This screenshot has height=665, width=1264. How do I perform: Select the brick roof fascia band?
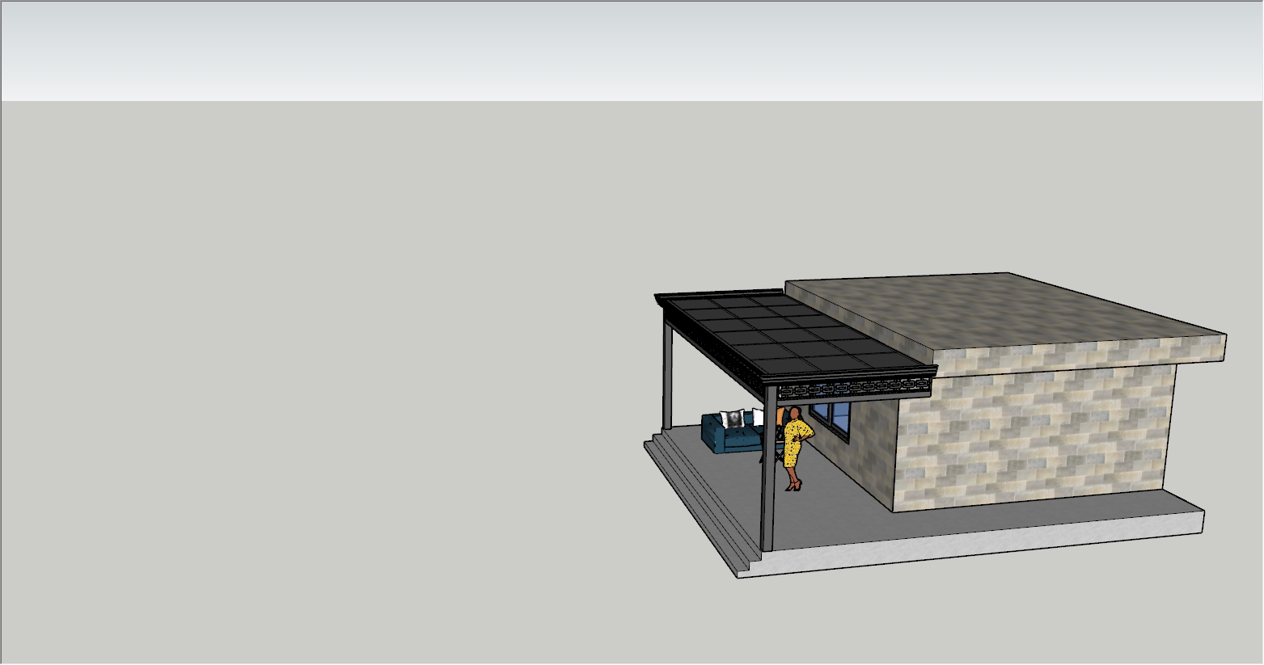tap(1076, 353)
